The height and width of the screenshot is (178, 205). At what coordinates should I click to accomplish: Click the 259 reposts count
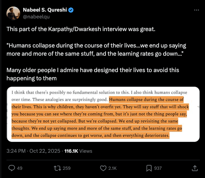coord(67,168)
